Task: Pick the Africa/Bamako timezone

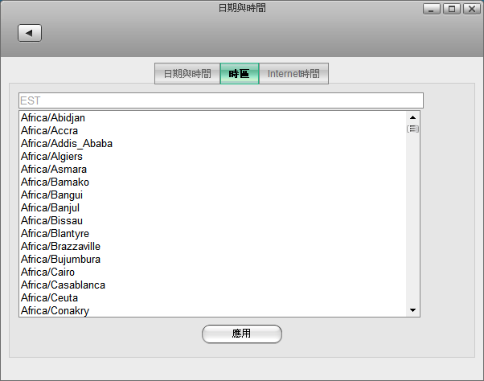Action: pyautogui.click(x=55, y=182)
